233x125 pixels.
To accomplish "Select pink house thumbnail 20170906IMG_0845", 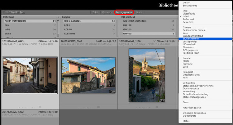I will coord(88,75).
